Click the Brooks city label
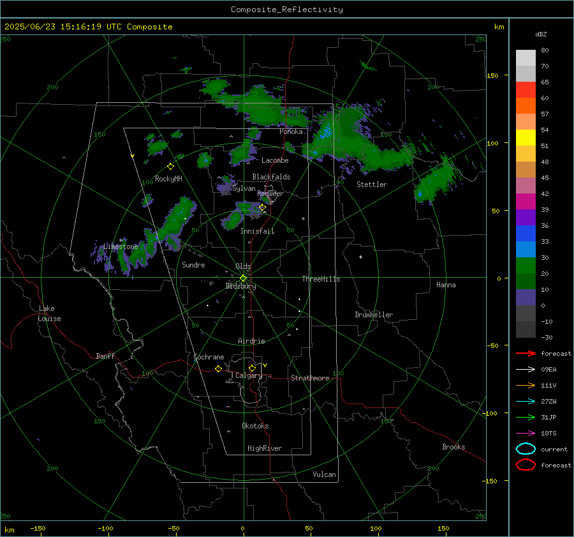 point(453,447)
